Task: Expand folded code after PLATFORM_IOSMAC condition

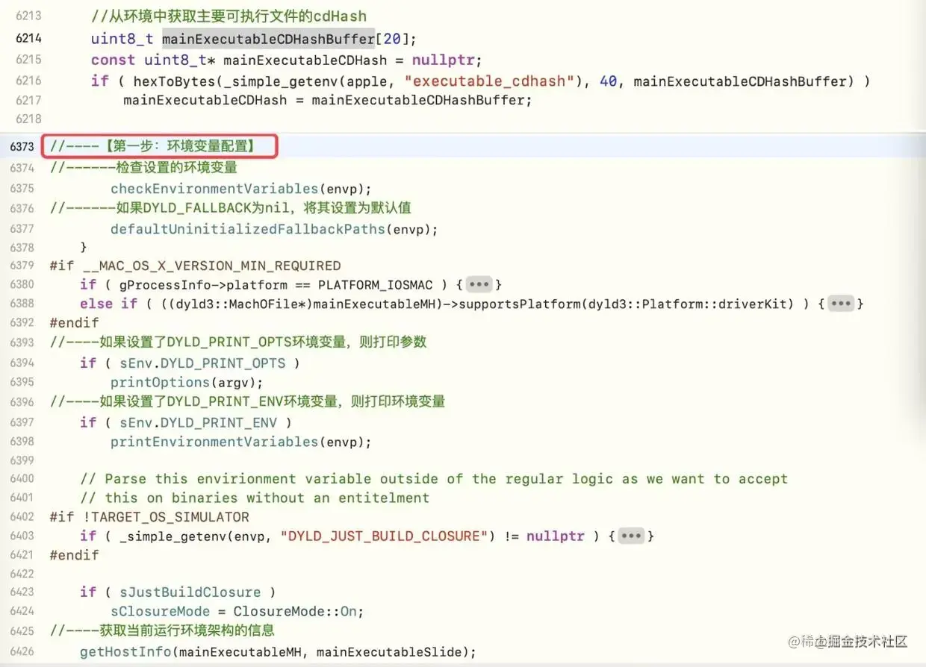Action: (x=479, y=284)
